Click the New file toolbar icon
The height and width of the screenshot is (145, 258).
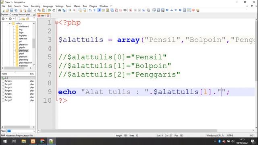(3, 10)
